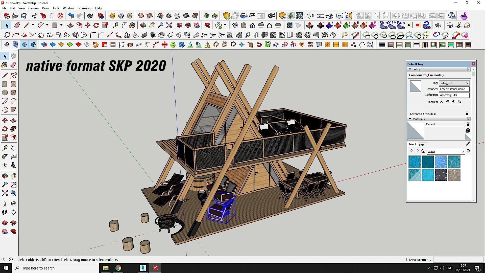Click the Save floppy disk icon
This screenshot has width=485, height=273.
(x=24, y=16)
